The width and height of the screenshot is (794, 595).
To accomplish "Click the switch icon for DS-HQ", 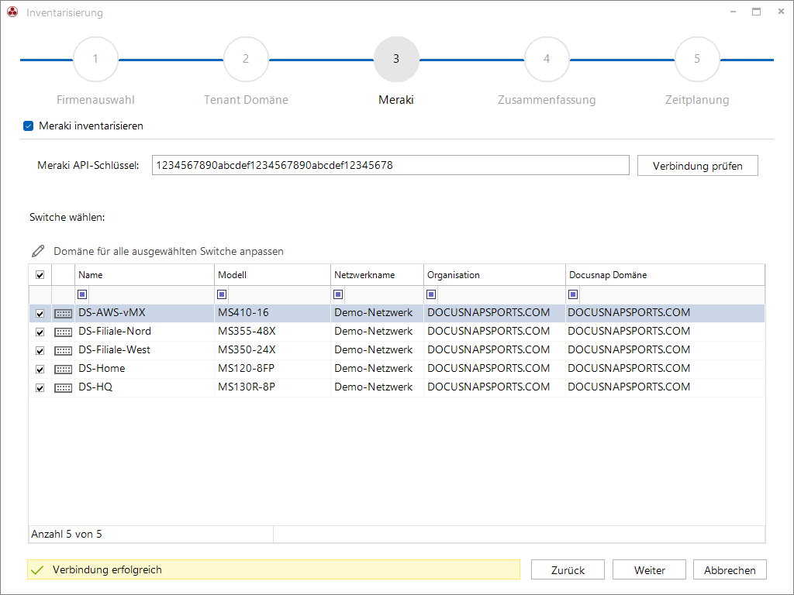I will 64,388.
